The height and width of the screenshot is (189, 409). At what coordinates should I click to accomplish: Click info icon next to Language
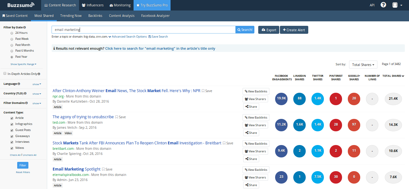(x=19, y=84)
